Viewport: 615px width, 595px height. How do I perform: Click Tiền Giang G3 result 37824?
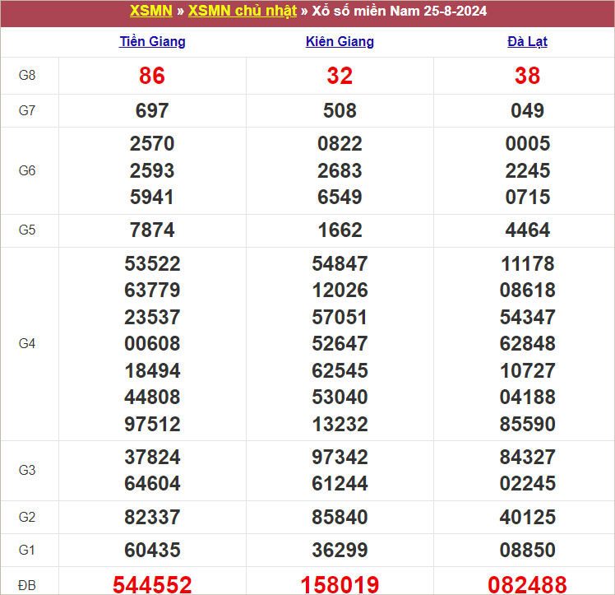click(x=152, y=457)
